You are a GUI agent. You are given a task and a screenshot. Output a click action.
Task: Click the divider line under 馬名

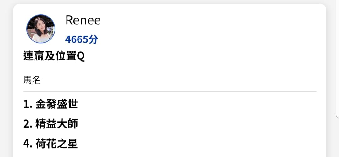click(170, 92)
